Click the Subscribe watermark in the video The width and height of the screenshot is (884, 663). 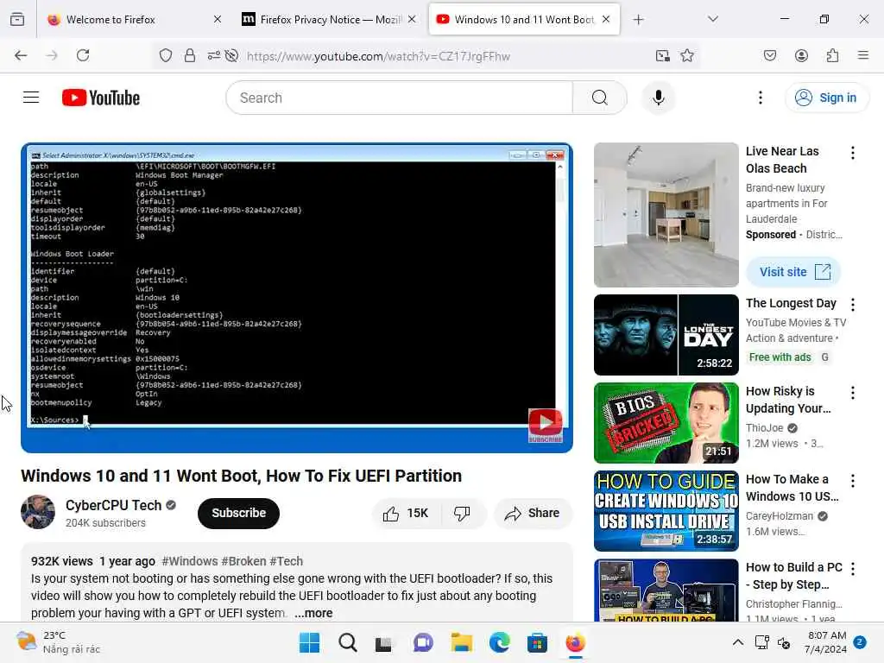(x=545, y=425)
